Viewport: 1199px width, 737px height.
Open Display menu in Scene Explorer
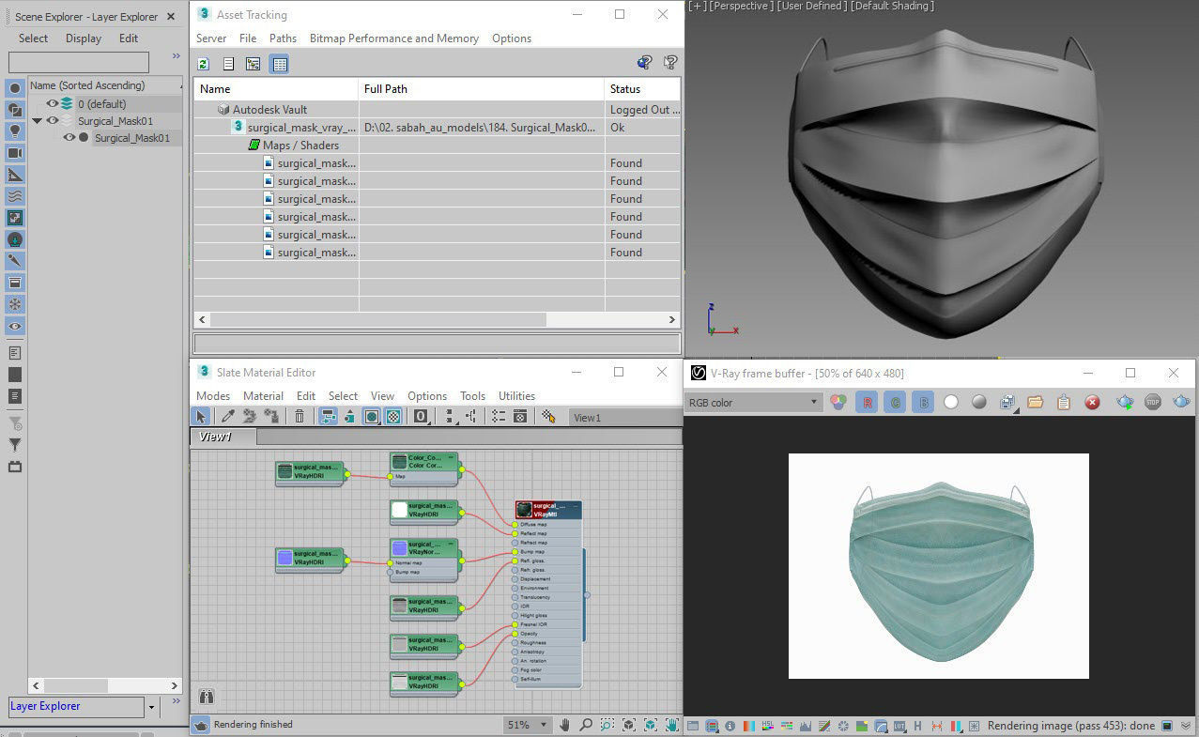coord(84,38)
